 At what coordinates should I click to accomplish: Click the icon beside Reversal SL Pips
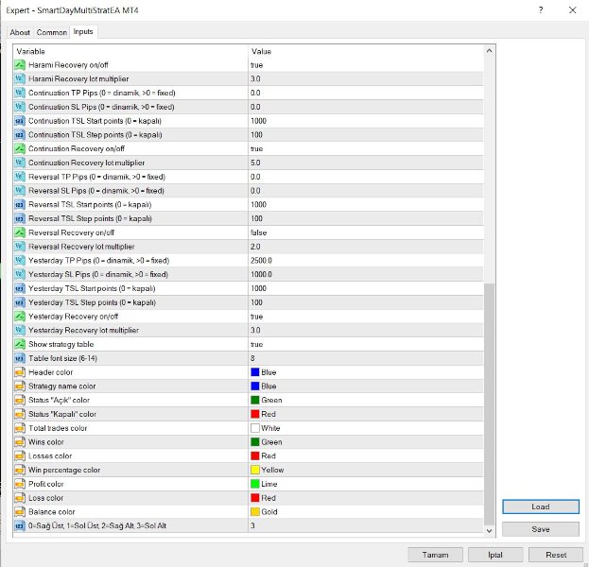[20, 191]
